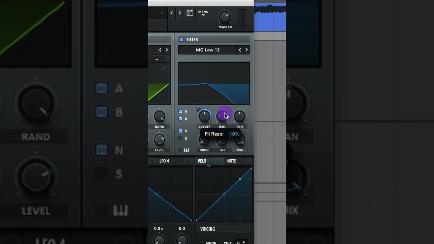Toggle noise N filter routing
The width and height of the screenshot is (434, 244).
coord(180,131)
